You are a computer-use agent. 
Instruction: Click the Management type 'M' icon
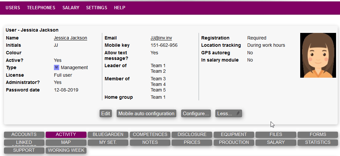56,67
